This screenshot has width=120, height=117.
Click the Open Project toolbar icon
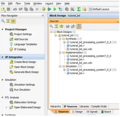click(x=3, y=9)
